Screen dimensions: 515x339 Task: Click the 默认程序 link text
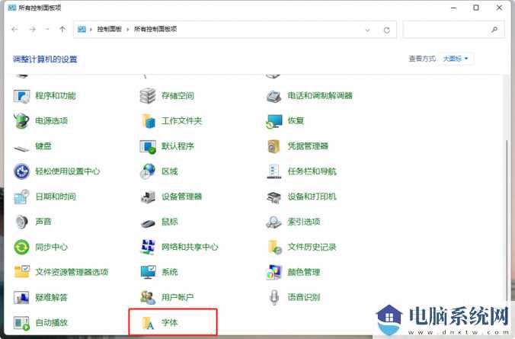tap(178, 146)
